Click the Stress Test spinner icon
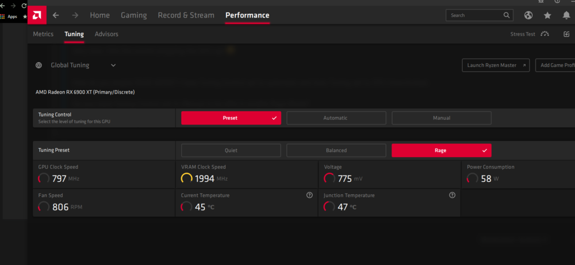Viewport: 575px width, 265px height. point(545,34)
